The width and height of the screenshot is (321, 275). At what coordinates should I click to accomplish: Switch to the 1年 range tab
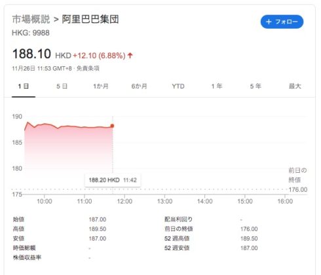tap(217, 86)
